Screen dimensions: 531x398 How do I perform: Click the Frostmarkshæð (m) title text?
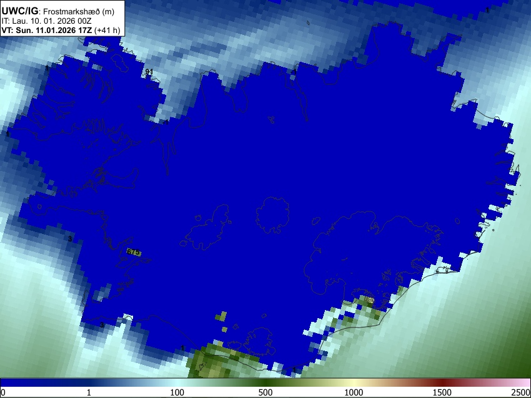pos(79,11)
